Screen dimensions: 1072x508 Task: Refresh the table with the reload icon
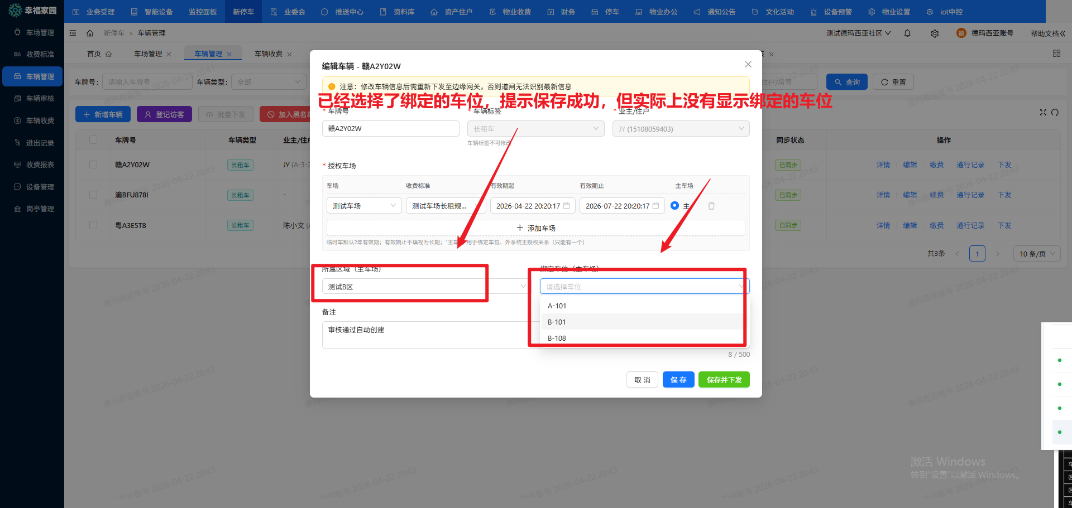click(x=1055, y=113)
